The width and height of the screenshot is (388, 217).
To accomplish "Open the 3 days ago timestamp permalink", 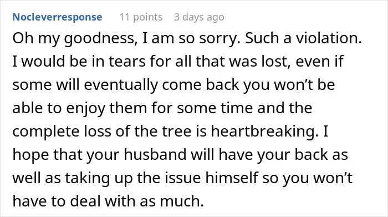I will pyautogui.click(x=199, y=17).
